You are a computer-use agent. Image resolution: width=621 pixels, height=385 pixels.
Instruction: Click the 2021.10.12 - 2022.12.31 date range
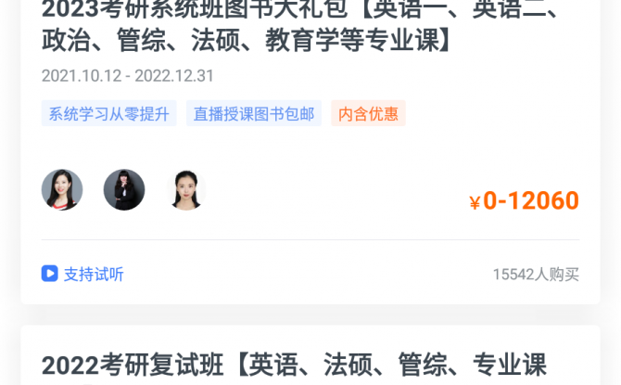pyautogui.click(x=128, y=76)
